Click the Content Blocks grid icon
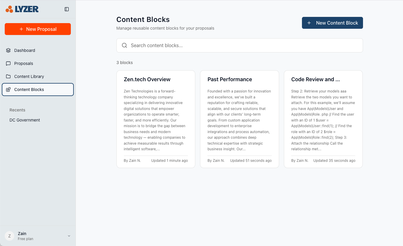Image resolution: width=403 pixels, height=246 pixels. click(x=8, y=90)
